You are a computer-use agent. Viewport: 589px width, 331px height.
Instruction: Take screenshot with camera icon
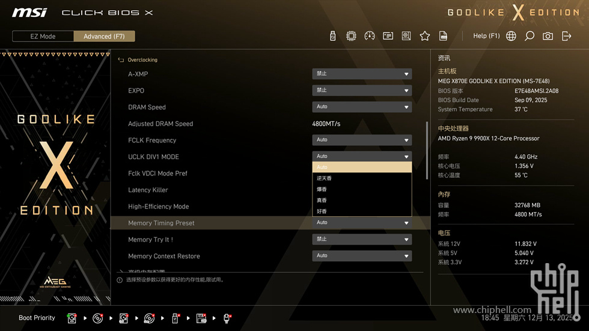pos(548,36)
